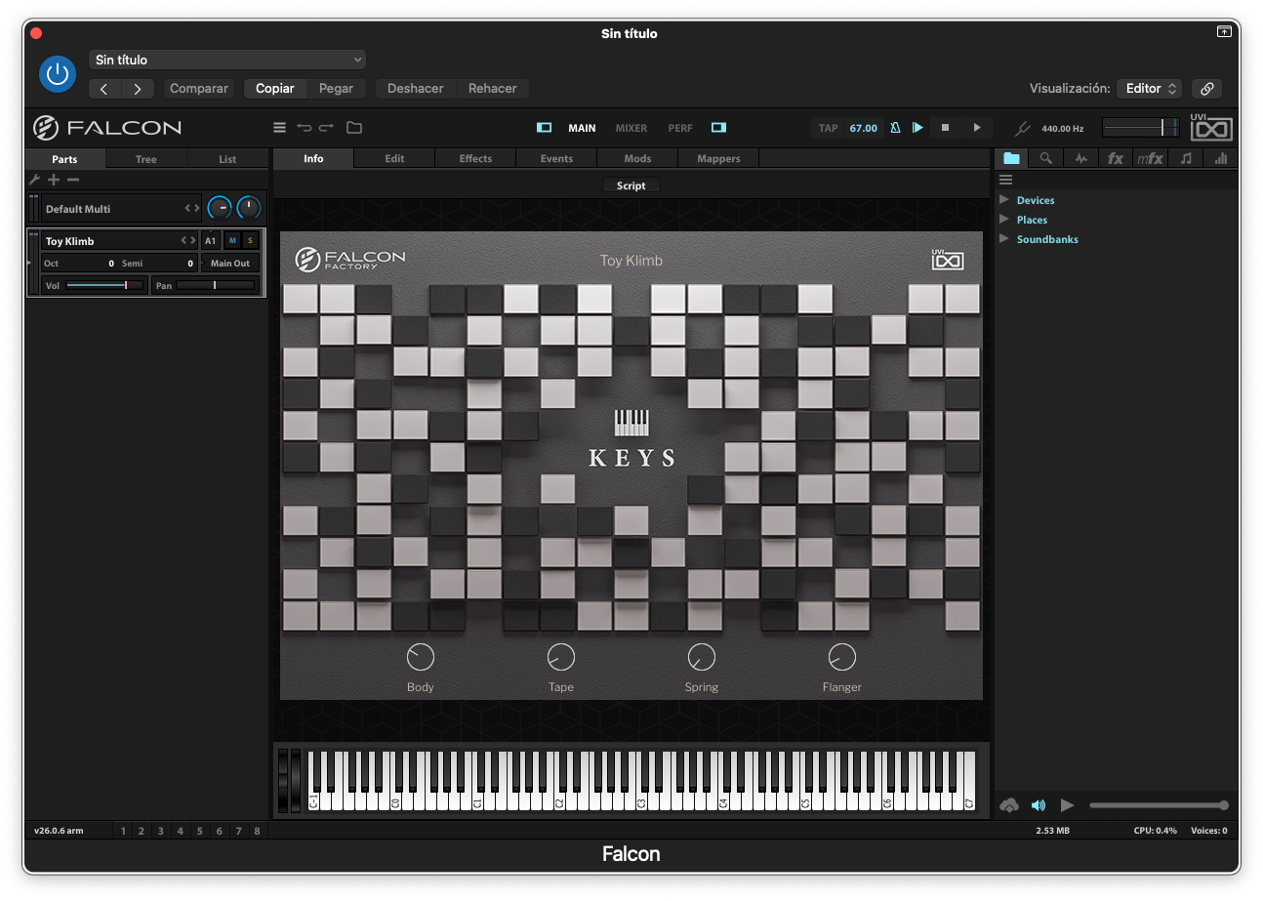Click the tuning fork icon
Image resolution: width=1263 pixels, height=901 pixels.
1023,128
